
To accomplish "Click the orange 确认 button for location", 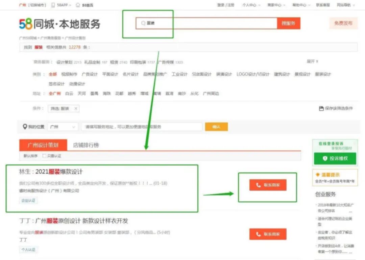I will [x=216, y=127].
